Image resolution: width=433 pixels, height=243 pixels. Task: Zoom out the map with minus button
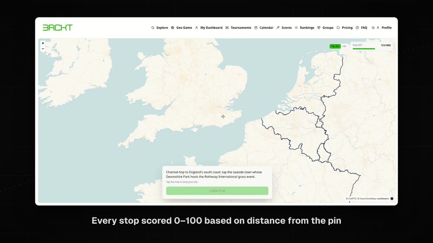tap(43, 49)
